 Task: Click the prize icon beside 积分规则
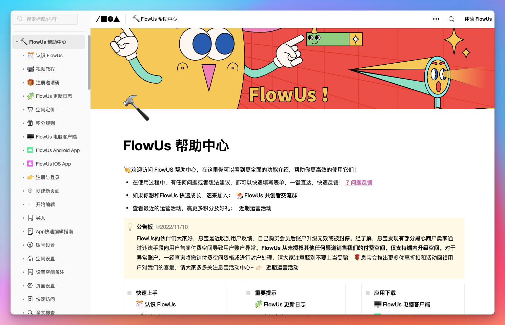[x=30, y=123]
